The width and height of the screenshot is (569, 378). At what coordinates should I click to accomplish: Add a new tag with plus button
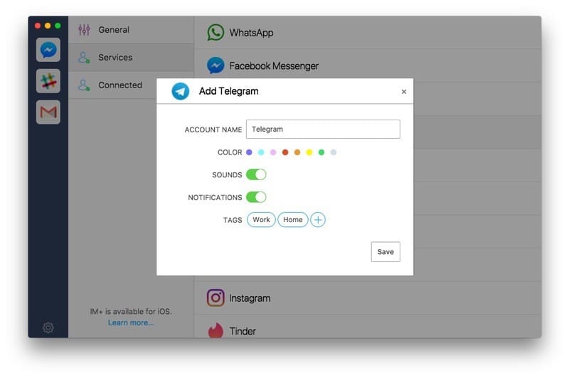pyautogui.click(x=318, y=220)
